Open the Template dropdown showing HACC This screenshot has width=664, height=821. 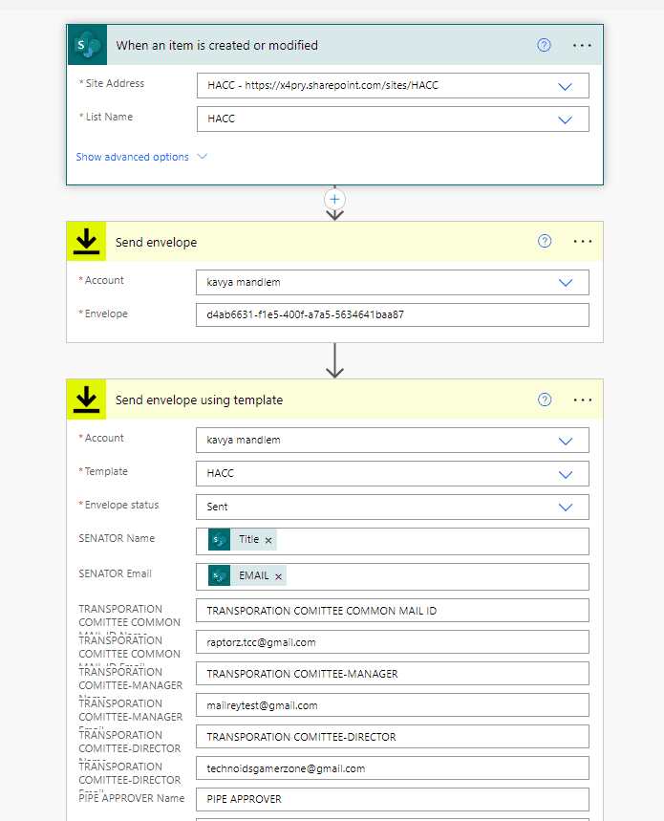point(565,474)
